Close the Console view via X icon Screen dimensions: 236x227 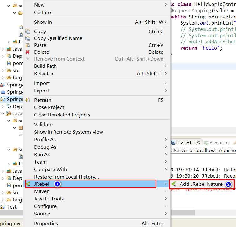coord(198,143)
